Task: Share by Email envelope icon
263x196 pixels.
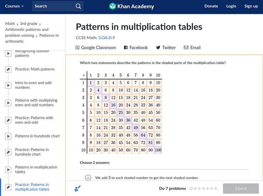Action: pos(186,48)
